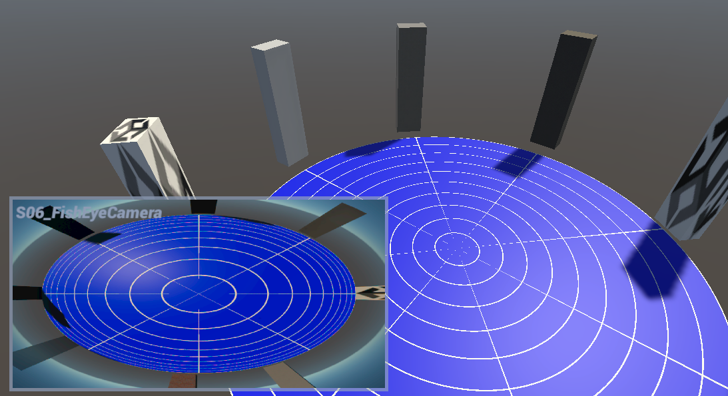Click the arrow-patterned block in camera preview
The image size is (728, 396).
(x=371, y=292)
